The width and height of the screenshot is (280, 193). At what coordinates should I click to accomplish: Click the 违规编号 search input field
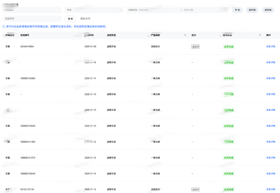click(x=32, y=10)
